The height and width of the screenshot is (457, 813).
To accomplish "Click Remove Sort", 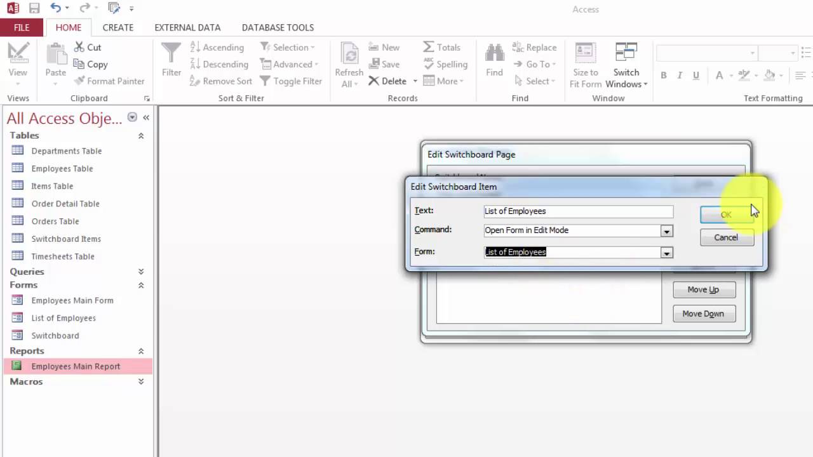I will 221,81.
